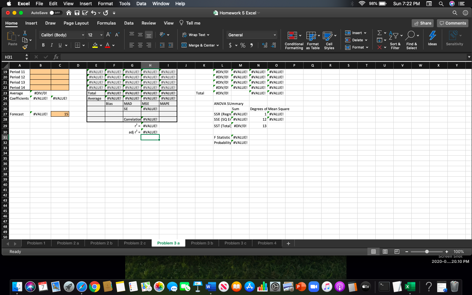Click the Delete cells button
This screenshot has height=295, width=472.
[356, 40]
